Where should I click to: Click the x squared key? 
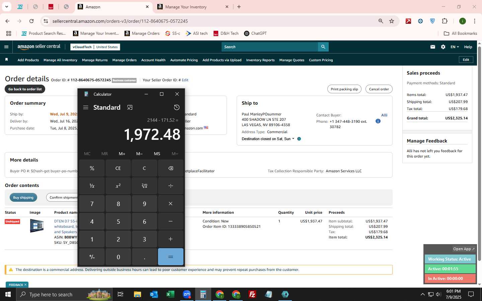click(x=118, y=186)
